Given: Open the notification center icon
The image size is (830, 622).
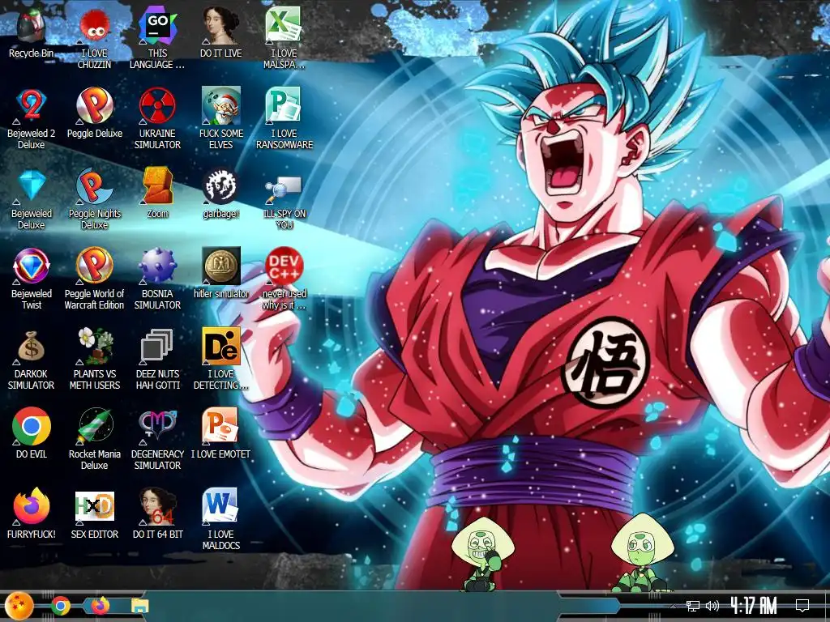Looking at the screenshot, I should [x=802, y=606].
